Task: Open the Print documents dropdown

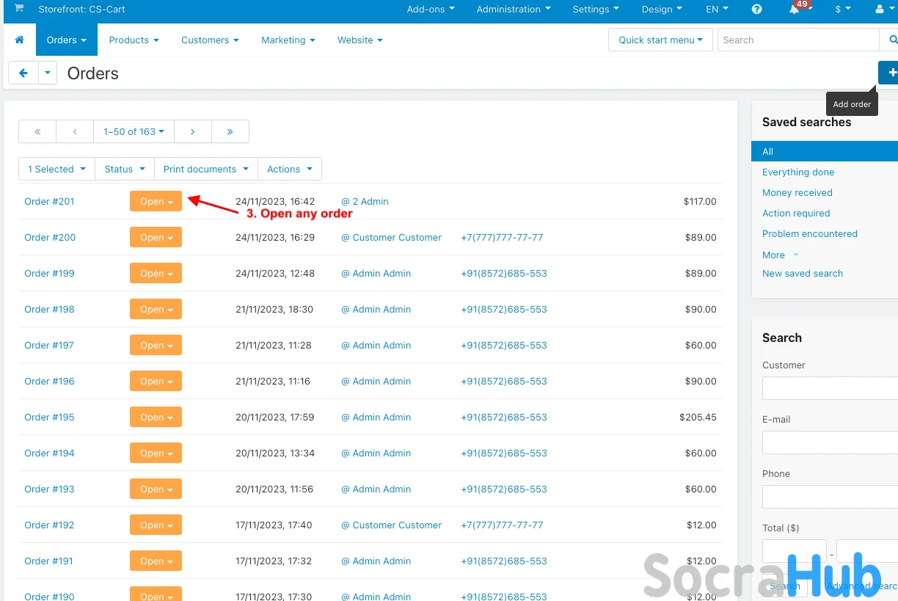Action: [x=205, y=169]
